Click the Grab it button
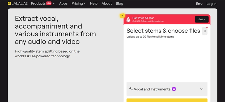The image size is (225, 102). [x=202, y=19]
